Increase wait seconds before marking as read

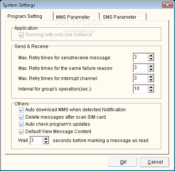pos(46,139)
